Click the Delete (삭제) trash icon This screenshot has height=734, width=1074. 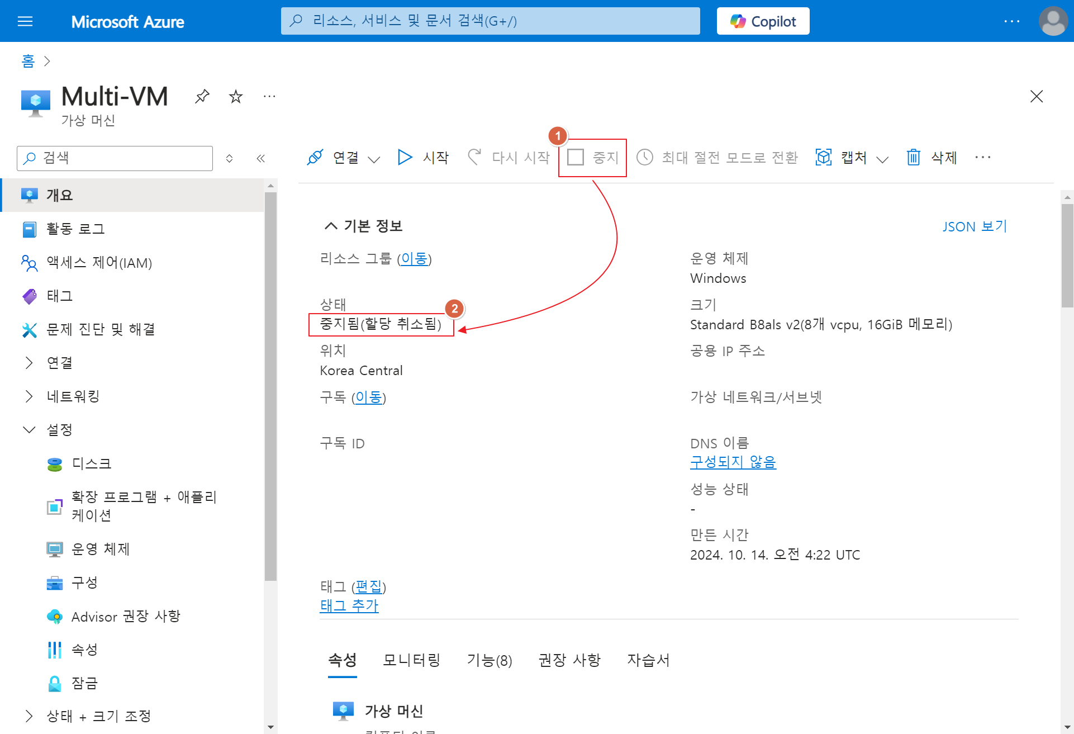point(914,158)
